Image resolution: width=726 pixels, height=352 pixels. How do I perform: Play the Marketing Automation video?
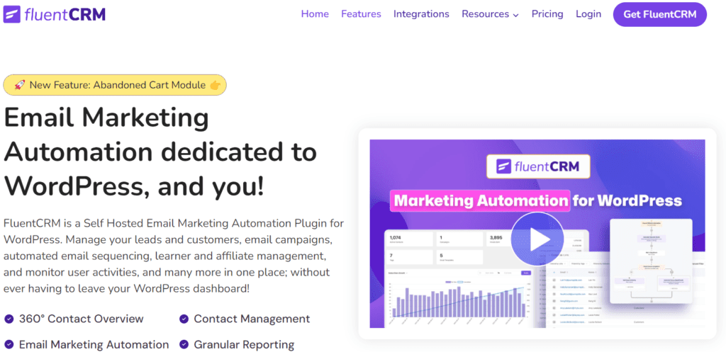pos(537,239)
